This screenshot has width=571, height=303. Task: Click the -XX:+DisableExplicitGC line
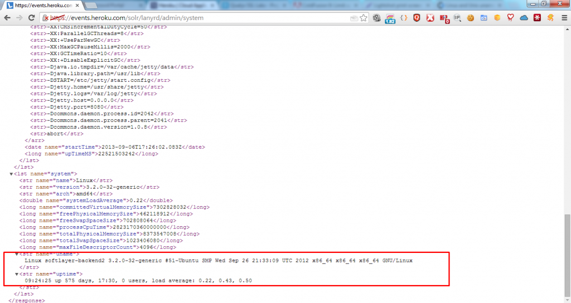tap(85, 60)
